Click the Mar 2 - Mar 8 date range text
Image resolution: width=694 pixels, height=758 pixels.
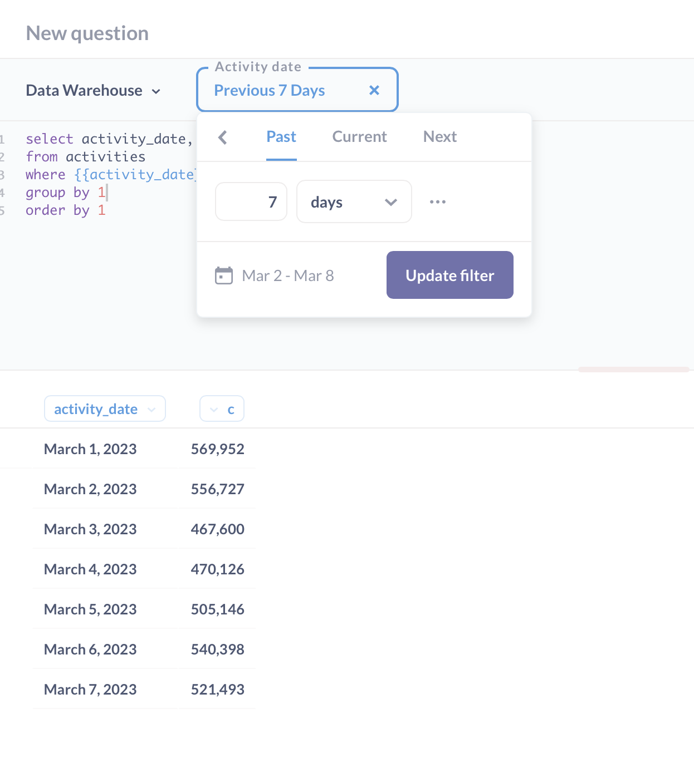tap(287, 275)
